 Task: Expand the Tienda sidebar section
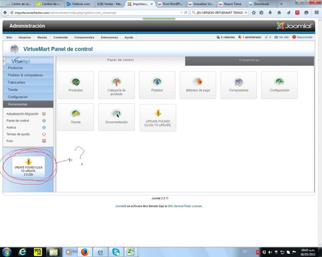coord(28,90)
